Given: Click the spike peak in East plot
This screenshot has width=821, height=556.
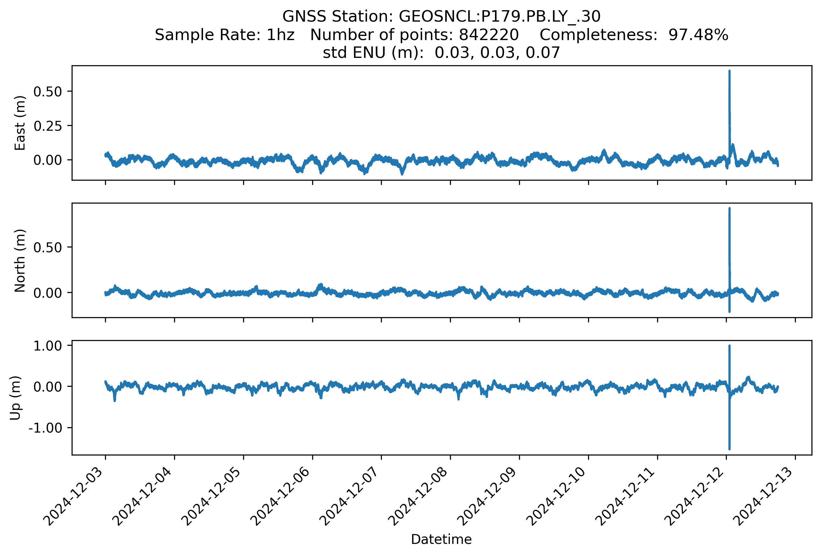Looking at the screenshot, I should (x=729, y=72).
